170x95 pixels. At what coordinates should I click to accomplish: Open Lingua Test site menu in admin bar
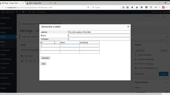coord(8,12)
